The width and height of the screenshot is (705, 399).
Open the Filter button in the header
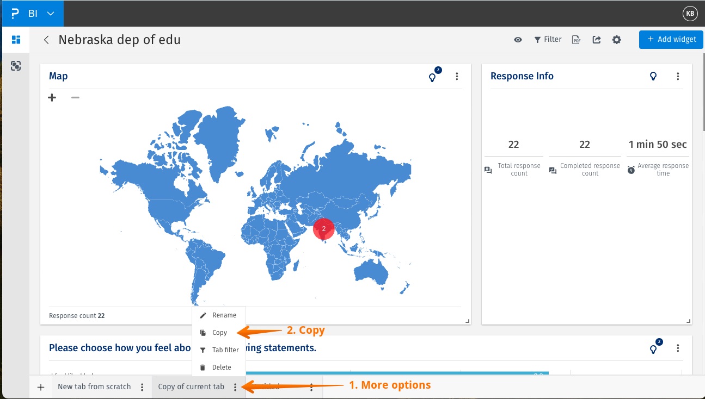[x=547, y=40]
